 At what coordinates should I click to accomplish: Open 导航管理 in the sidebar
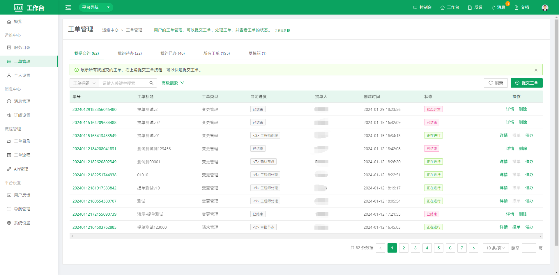pyautogui.click(x=29, y=209)
